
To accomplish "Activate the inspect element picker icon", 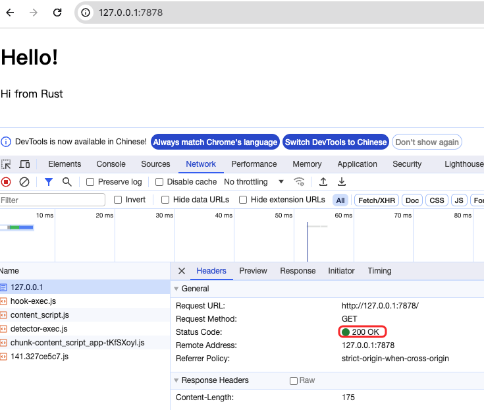I will pos(6,164).
